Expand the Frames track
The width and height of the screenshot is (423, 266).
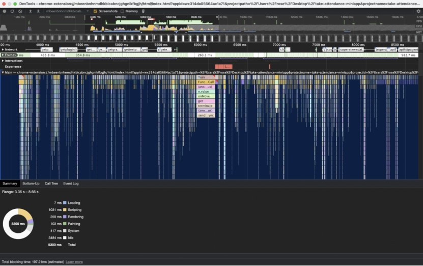click(3, 55)
